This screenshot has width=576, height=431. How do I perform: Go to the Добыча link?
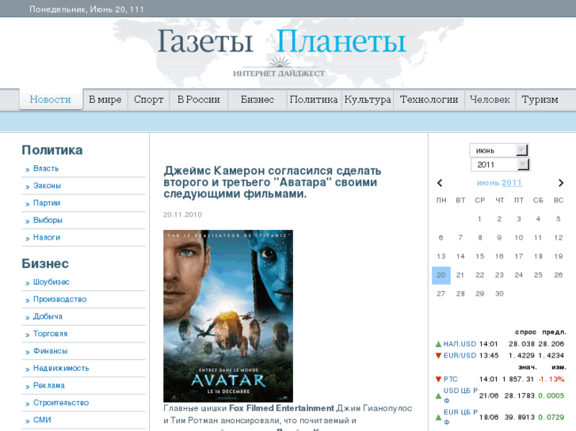click(48, 316)
